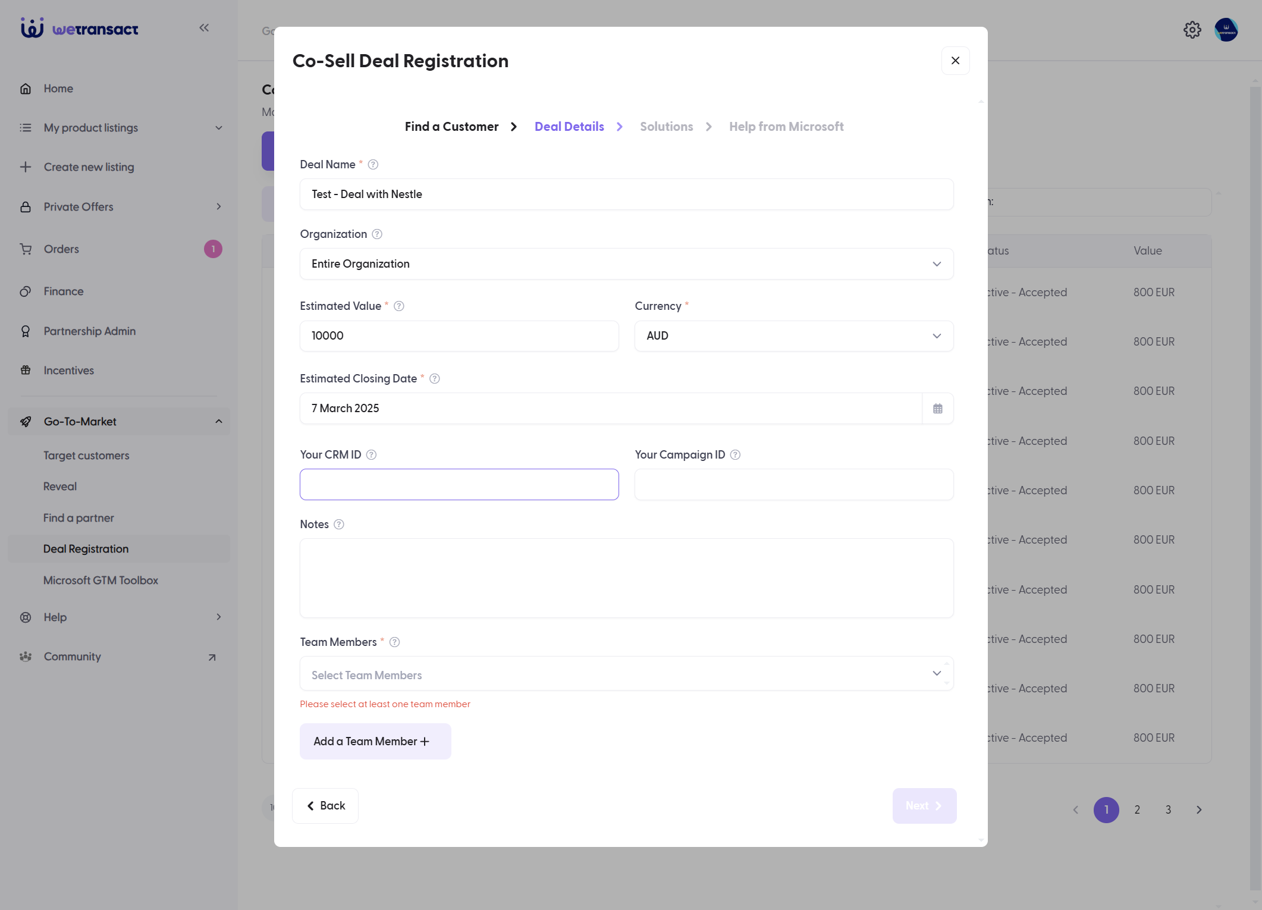Click the Estimated Value input field
This screenshot has width=1262, height=910.
click(459, 336)
